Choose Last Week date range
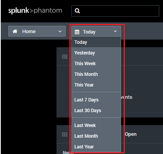163x154 pixels. 96,125
